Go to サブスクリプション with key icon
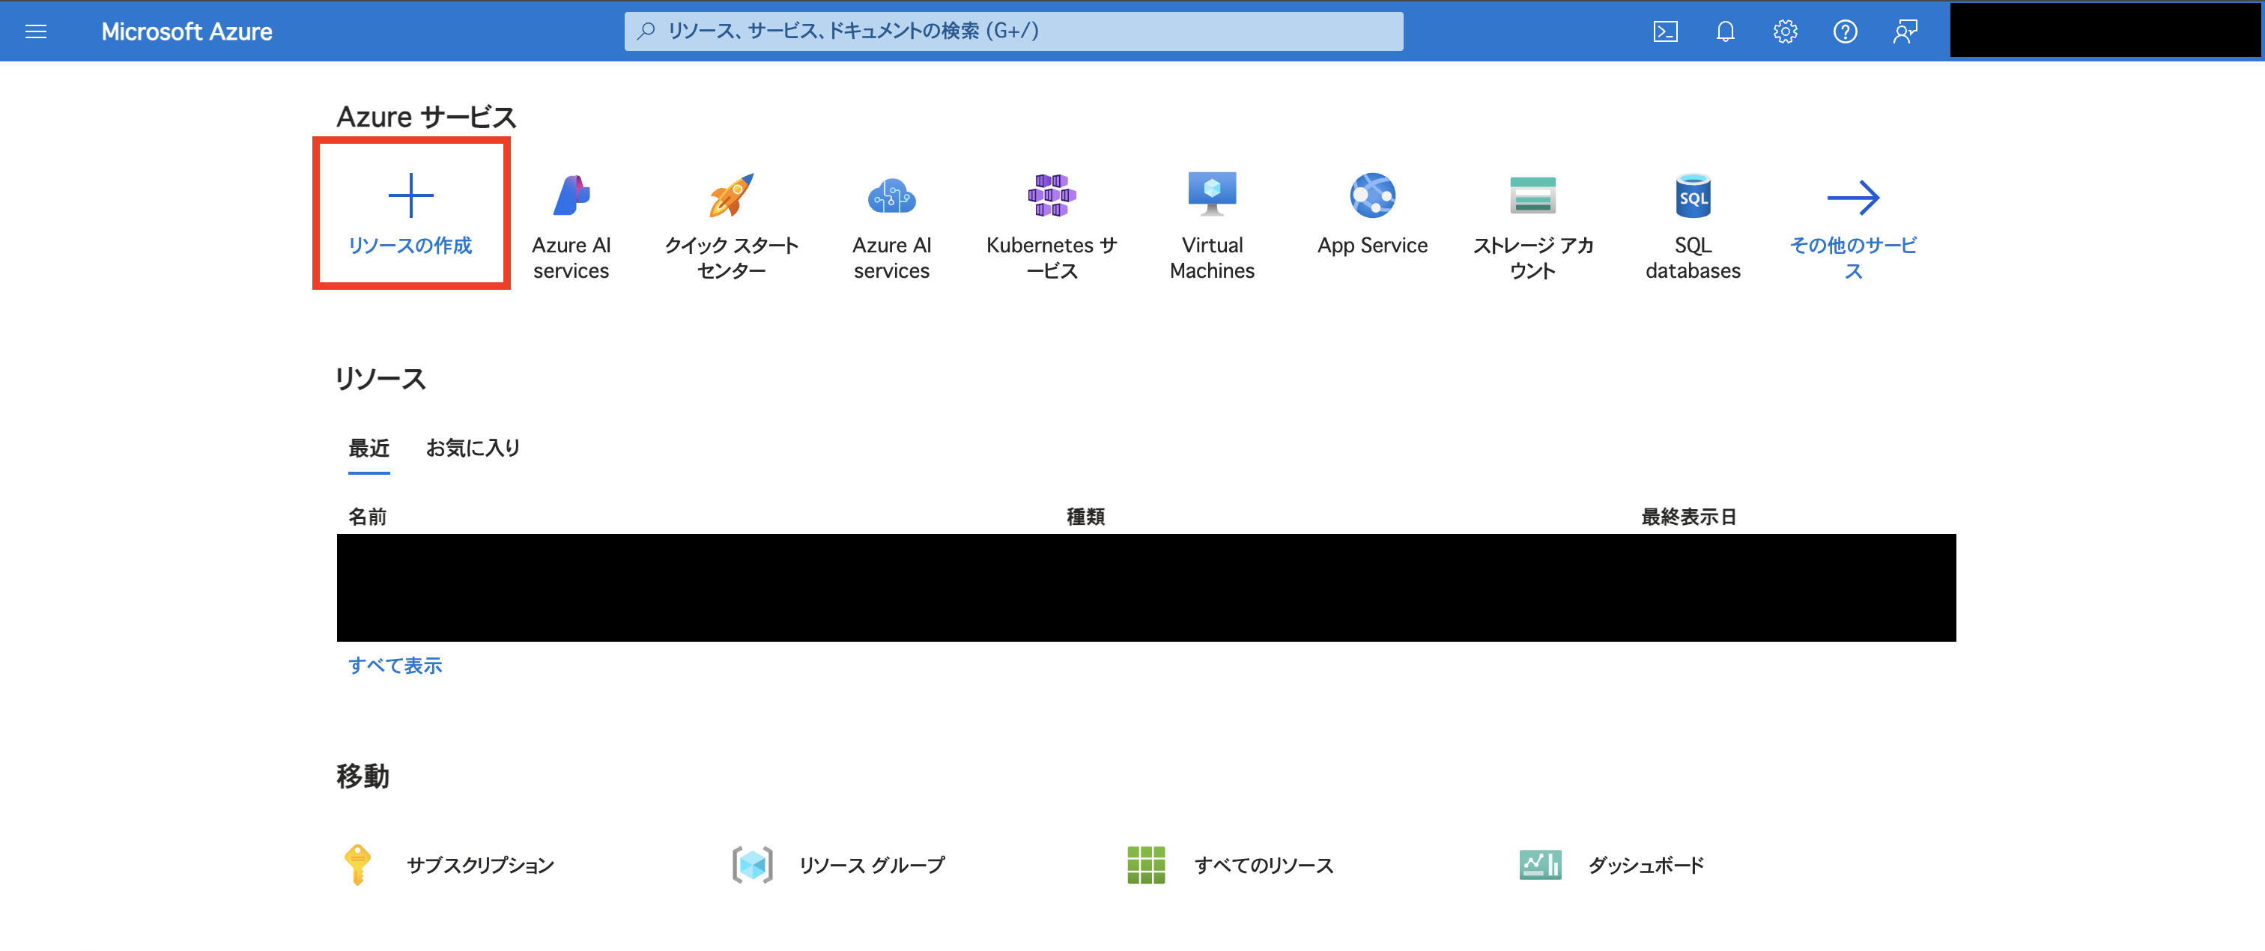The image size is (2265, 951). pos(479,865)
